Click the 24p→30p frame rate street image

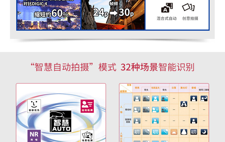(113, 15)
